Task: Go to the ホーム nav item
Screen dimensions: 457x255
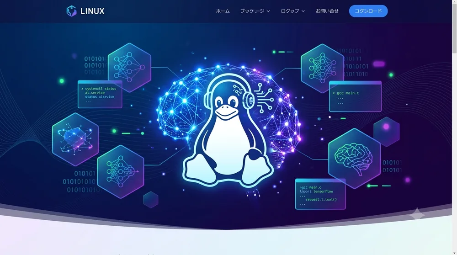Action: [223, 11]
